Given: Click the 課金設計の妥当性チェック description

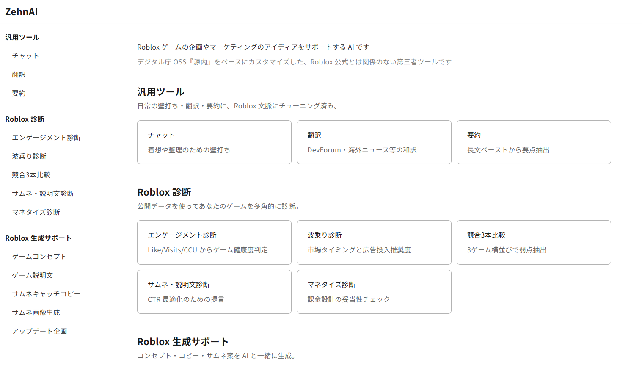Looking at the screenshot, I should 349,299.
